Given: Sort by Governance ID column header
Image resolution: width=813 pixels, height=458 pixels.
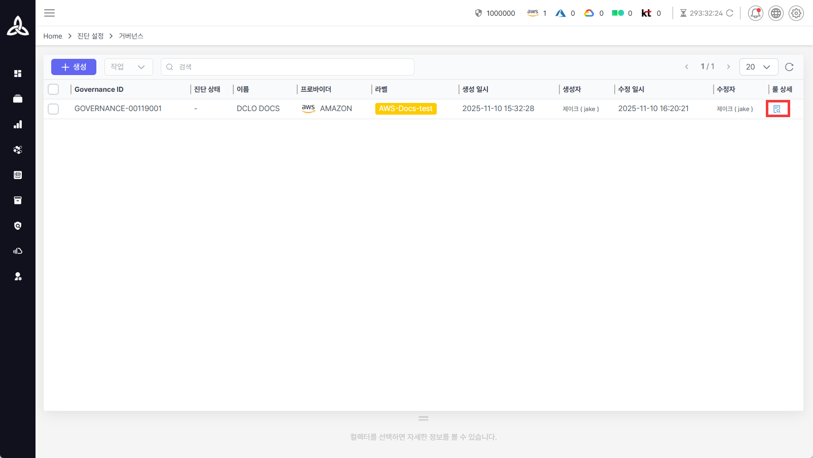Looking at the screenshot, I should click(99, 89).
